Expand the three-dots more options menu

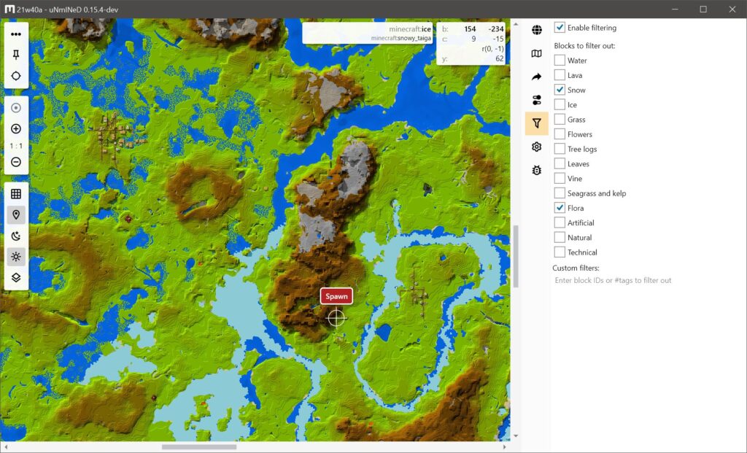(x=16, y=34)
